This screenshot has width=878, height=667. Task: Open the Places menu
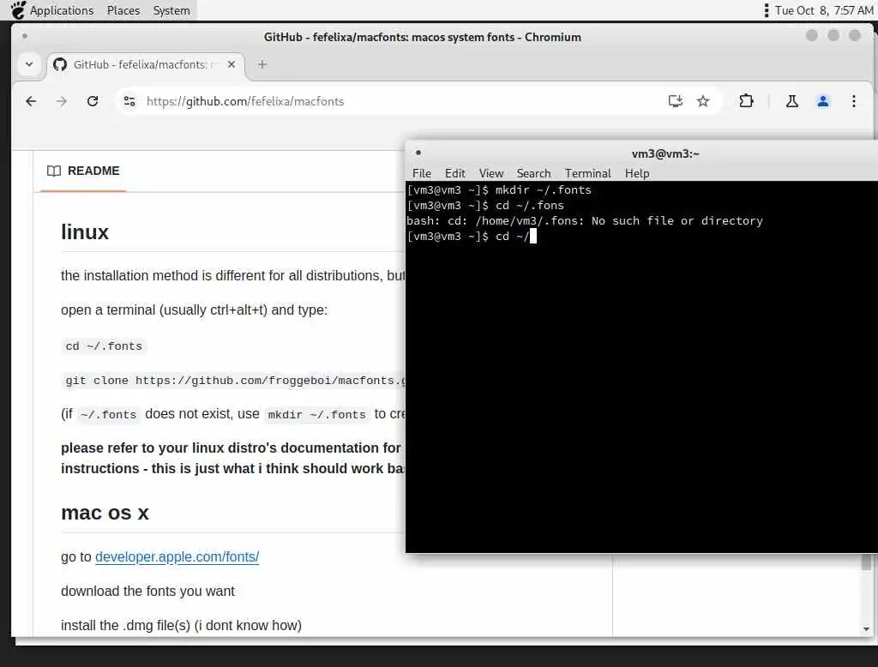(123, 10)
